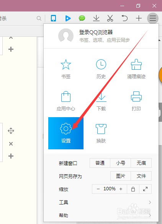Screen dimensions: 162x224
Task: Click the undo restore-tab arrow icon
Action: 124,18
